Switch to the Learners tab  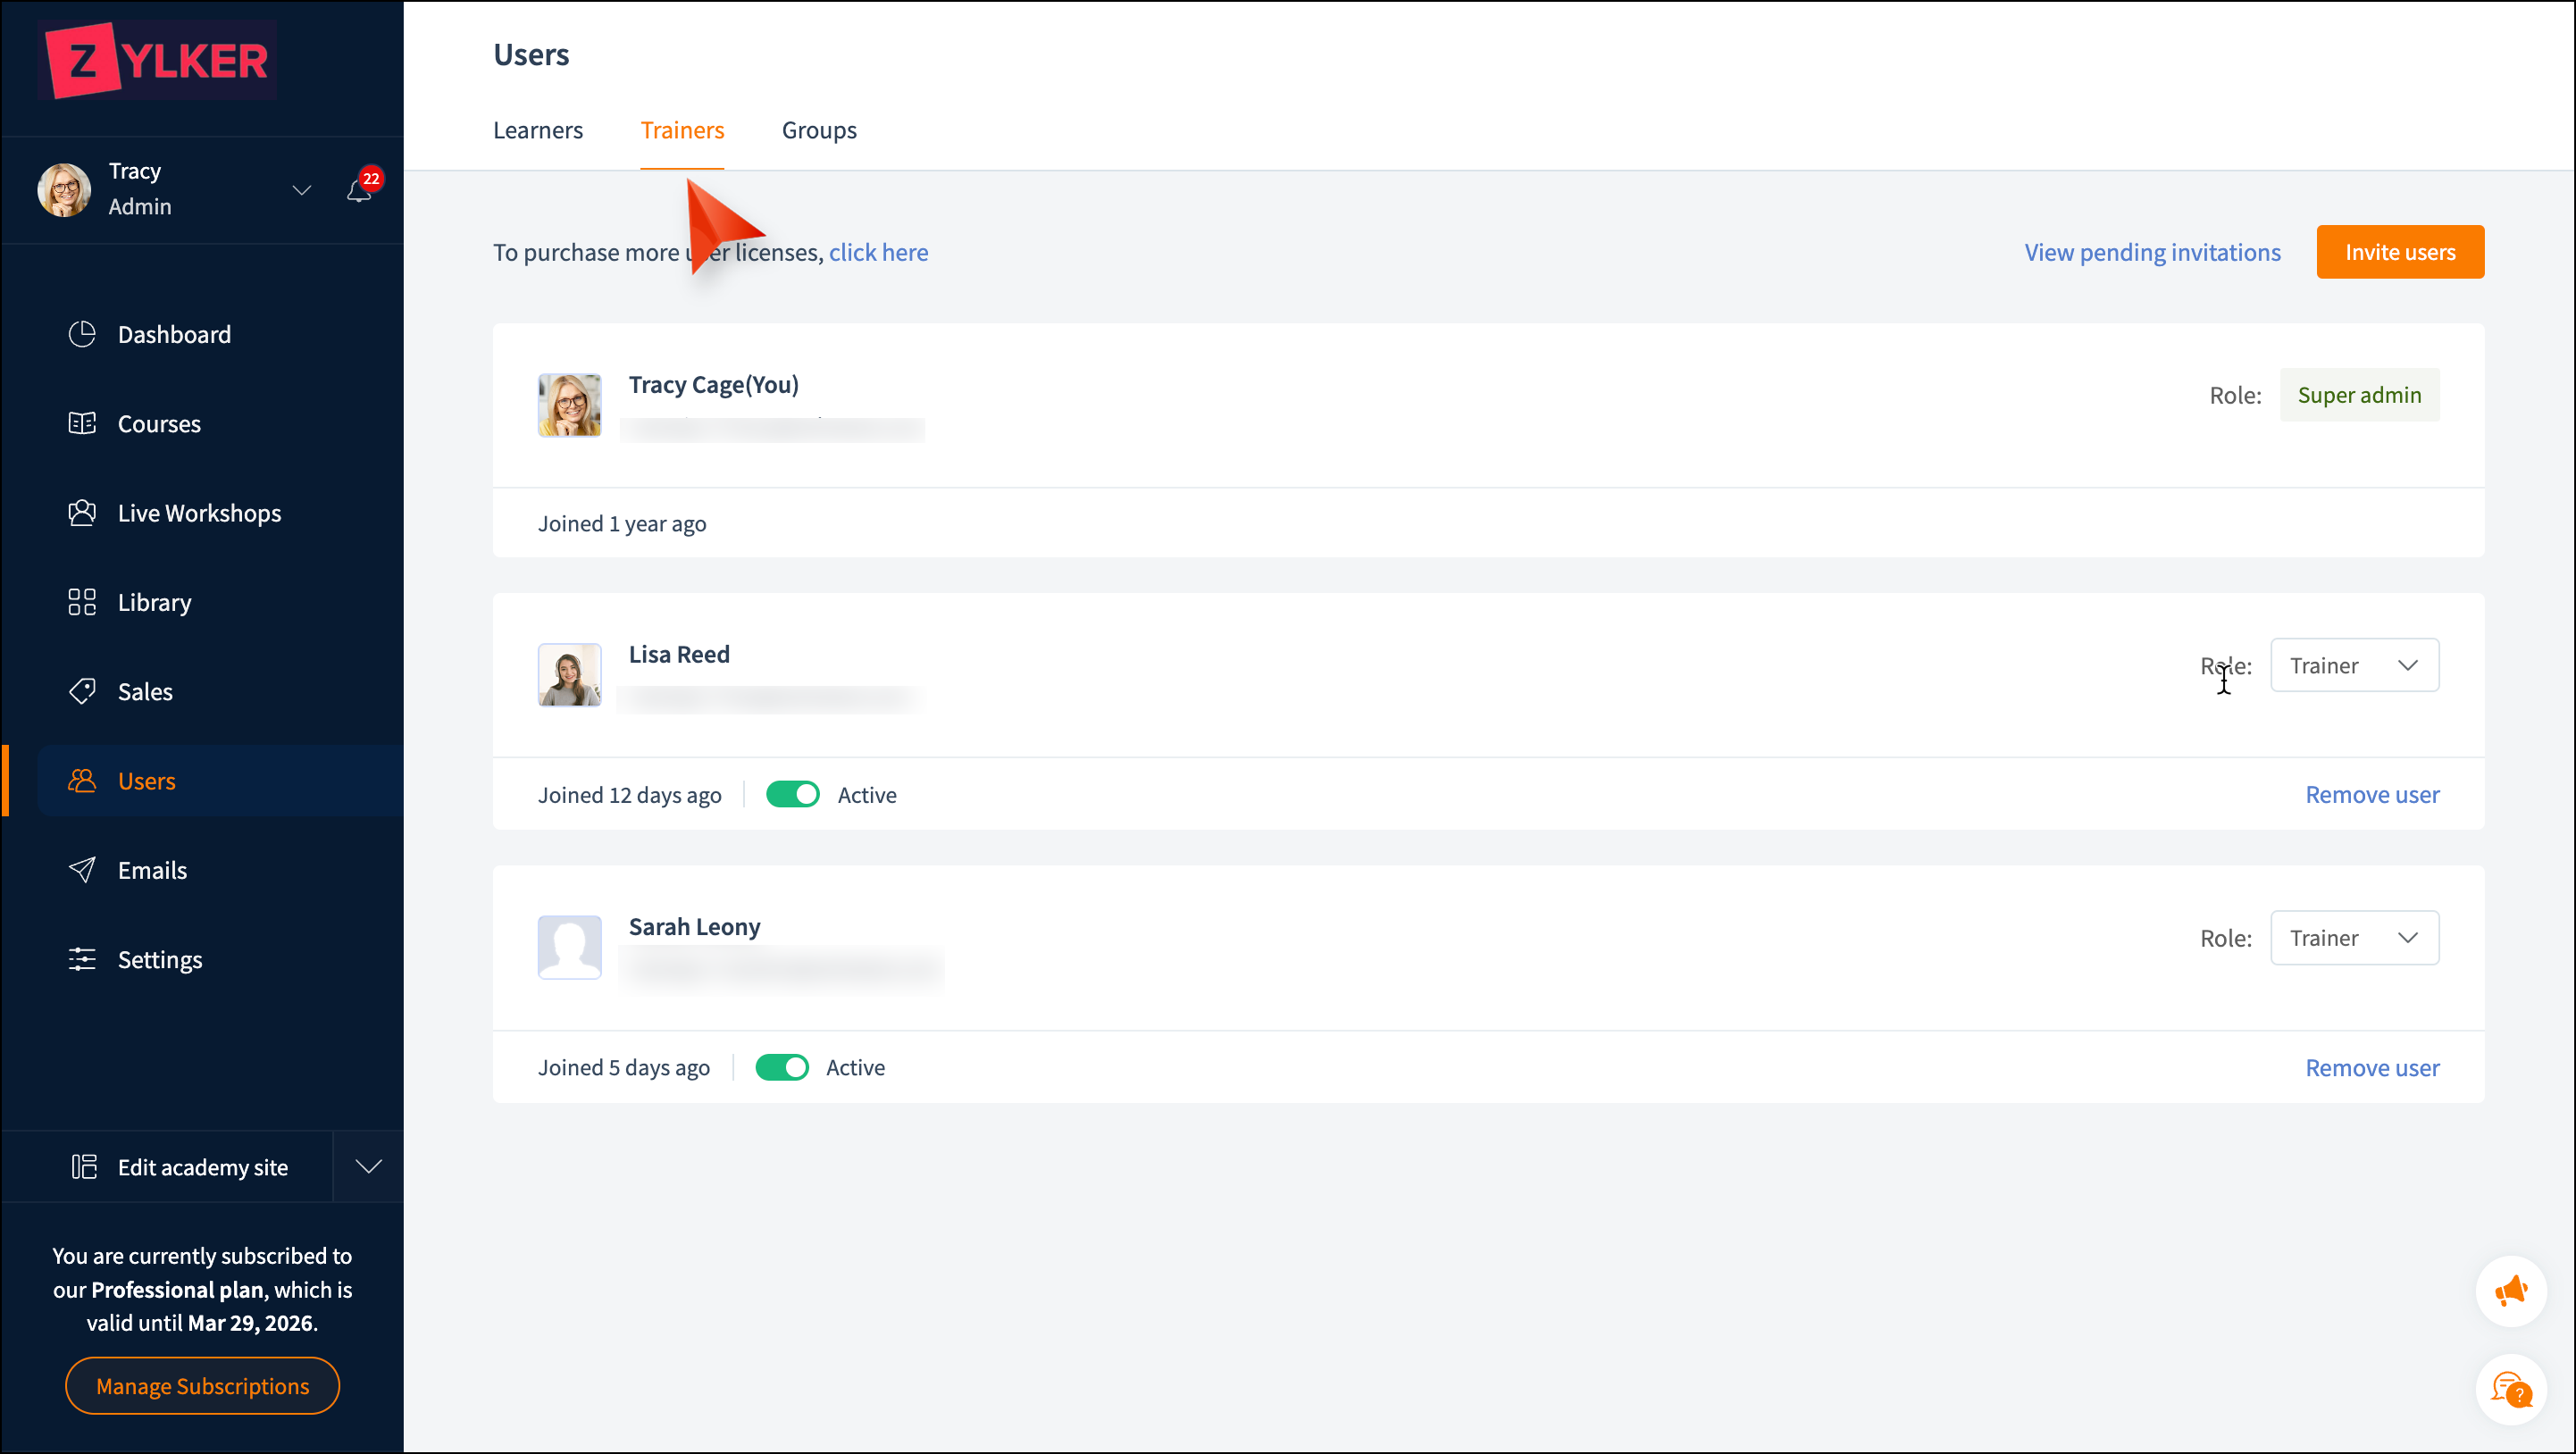538,130
